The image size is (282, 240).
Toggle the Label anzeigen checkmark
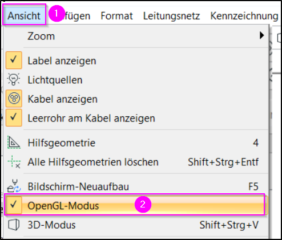pos(14,60)
